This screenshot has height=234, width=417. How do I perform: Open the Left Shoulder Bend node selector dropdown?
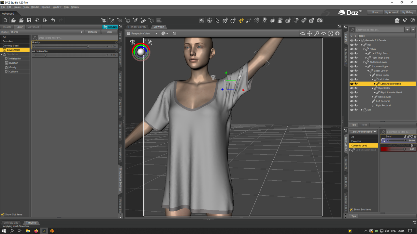pyautogui.click(x=363, y=132)
